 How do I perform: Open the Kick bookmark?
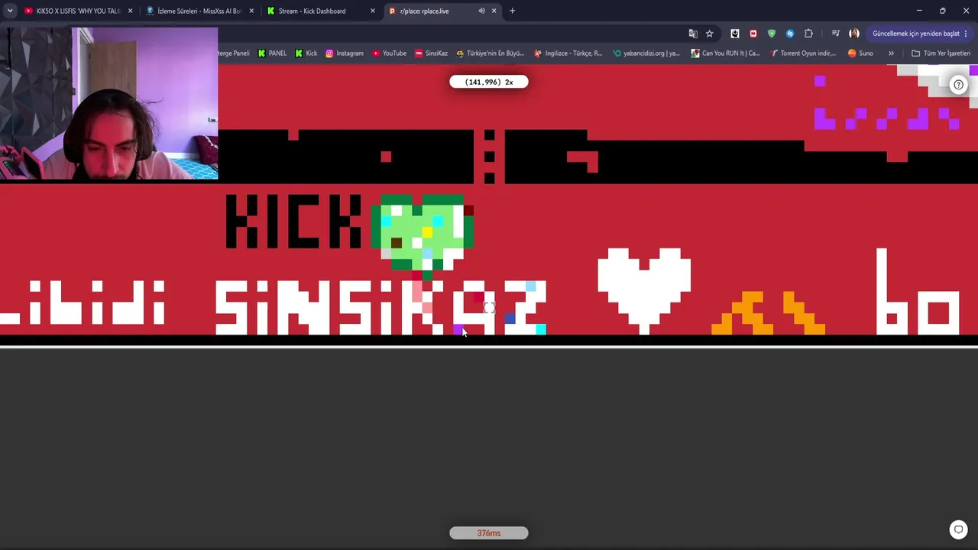(306, 53)
